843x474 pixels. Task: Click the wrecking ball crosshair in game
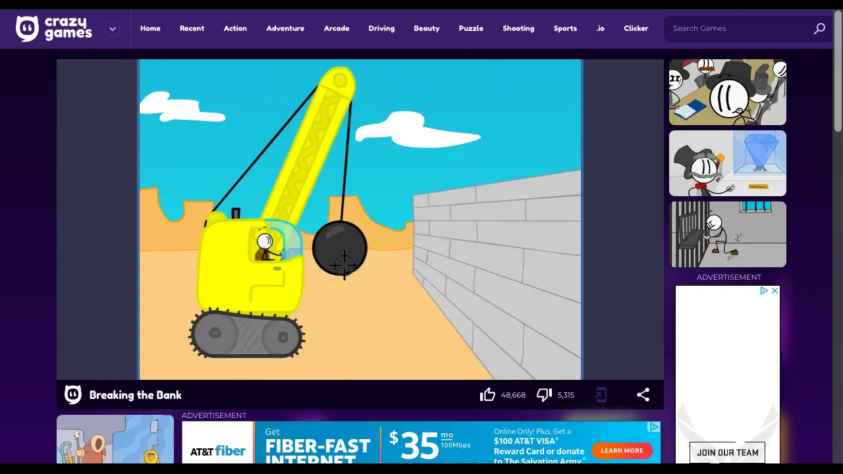pos(344,265)
